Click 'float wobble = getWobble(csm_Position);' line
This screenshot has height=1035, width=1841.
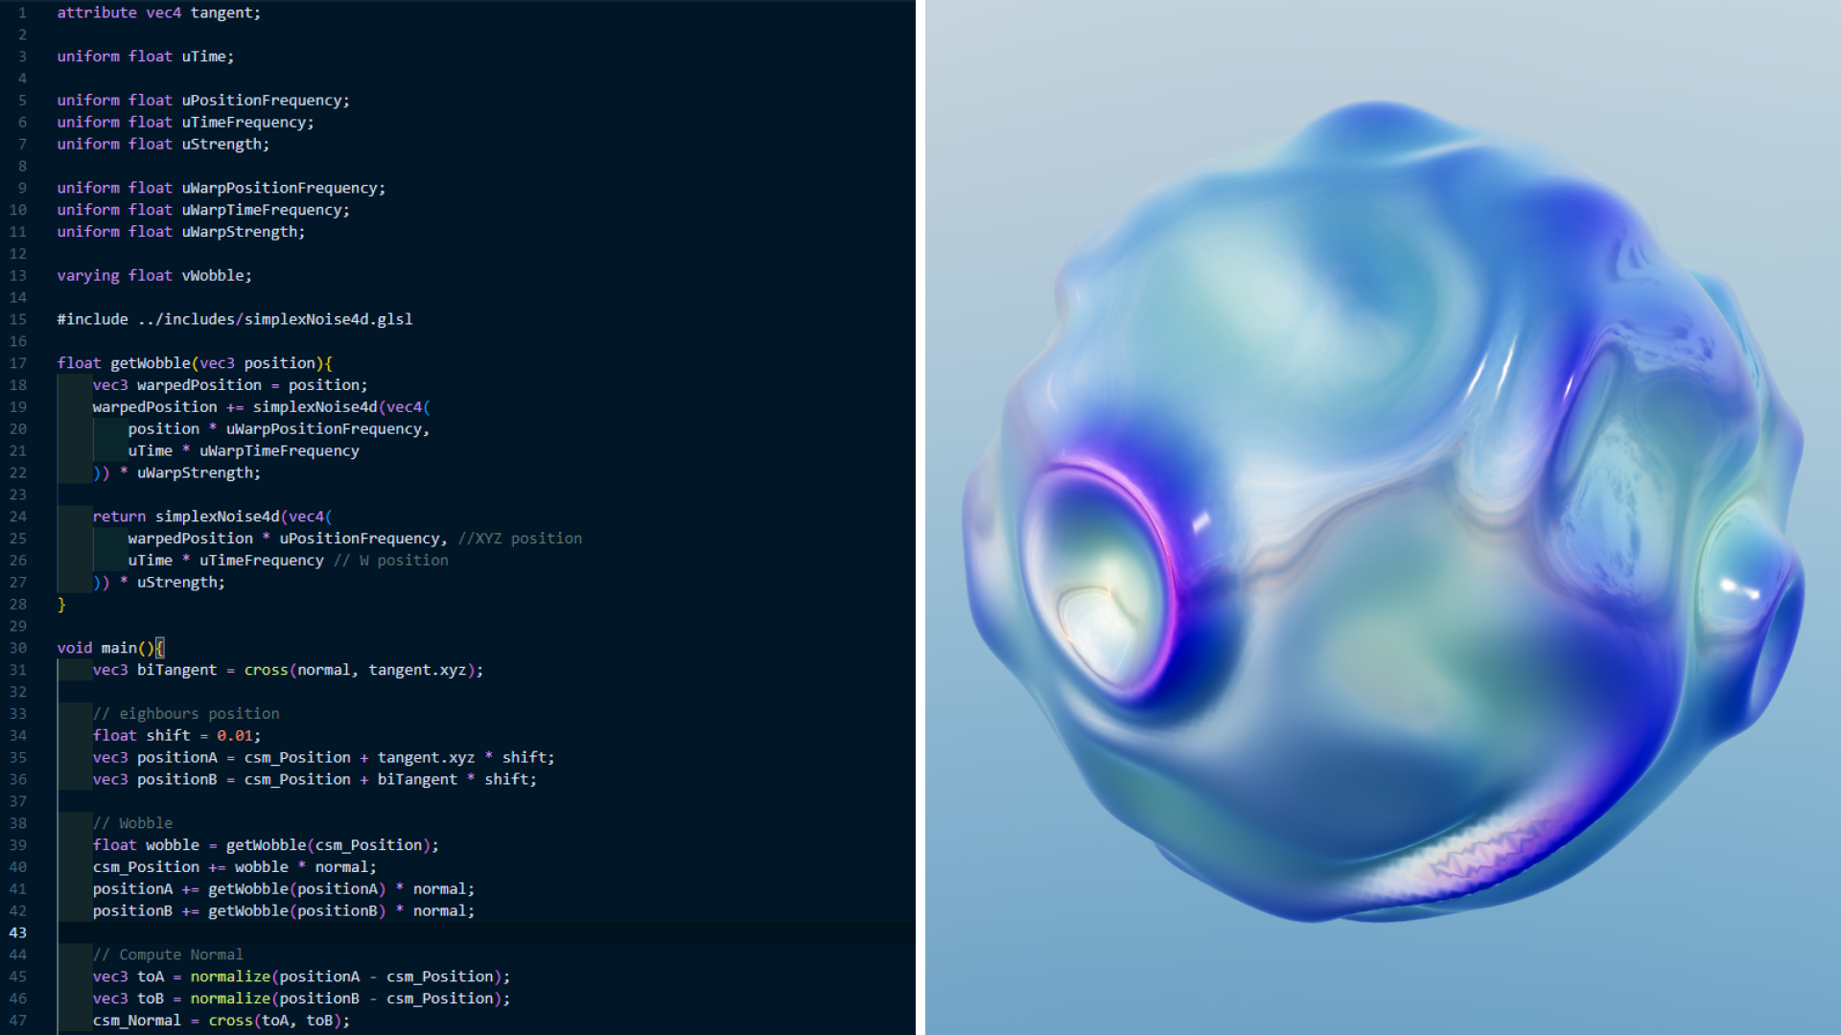(x=266, y=846)
